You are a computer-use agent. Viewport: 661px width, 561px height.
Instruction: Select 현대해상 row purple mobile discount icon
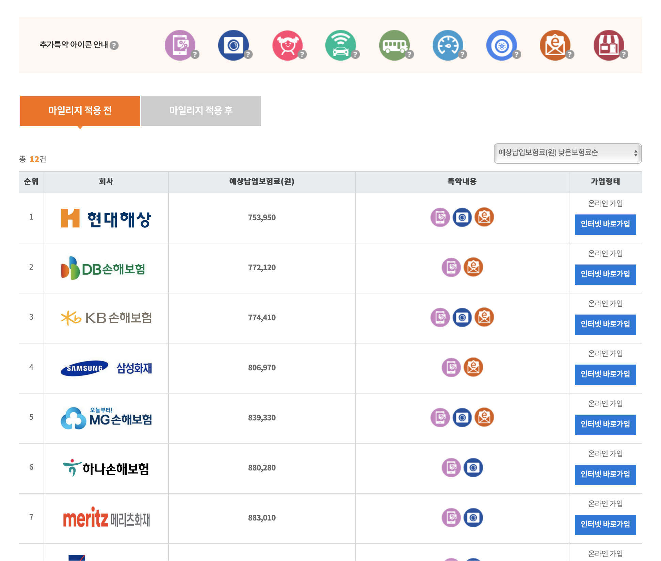pos(440,217)
